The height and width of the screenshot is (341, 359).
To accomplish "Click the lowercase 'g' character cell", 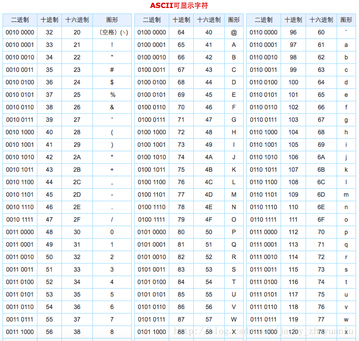I will click(x=346, y=120).
